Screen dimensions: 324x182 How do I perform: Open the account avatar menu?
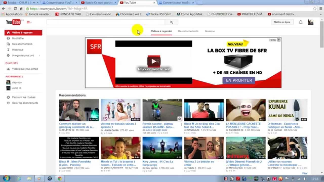tap(311, 22)
